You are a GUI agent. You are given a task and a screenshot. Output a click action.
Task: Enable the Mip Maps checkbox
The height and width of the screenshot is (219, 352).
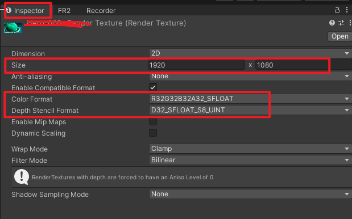pos(153,121)
